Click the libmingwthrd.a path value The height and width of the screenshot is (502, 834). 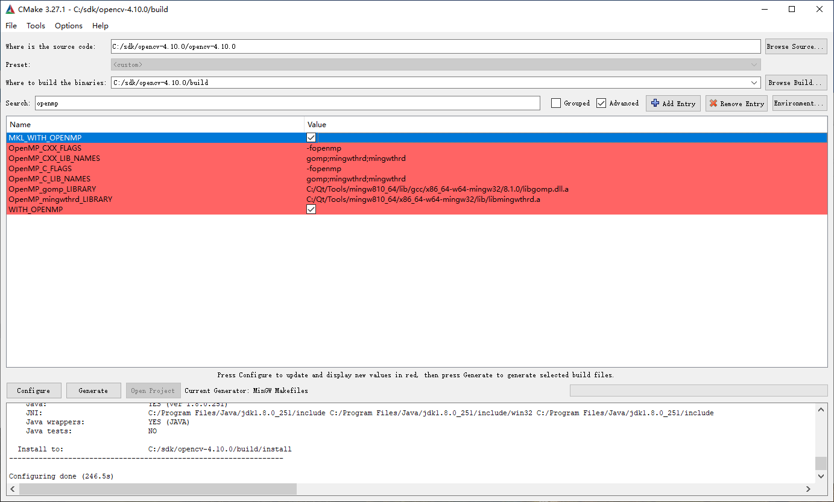423,199
